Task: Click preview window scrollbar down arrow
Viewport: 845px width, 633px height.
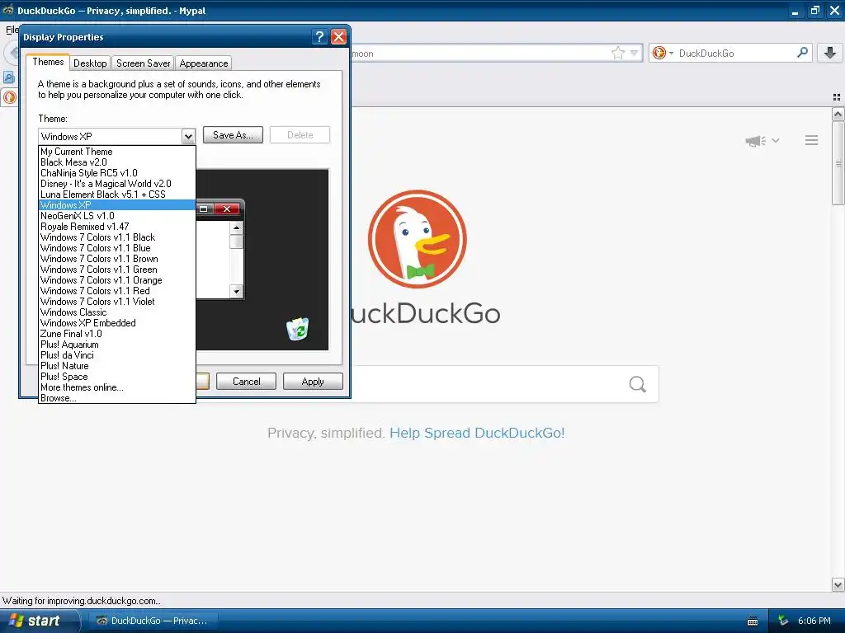Action: point(236,291)
